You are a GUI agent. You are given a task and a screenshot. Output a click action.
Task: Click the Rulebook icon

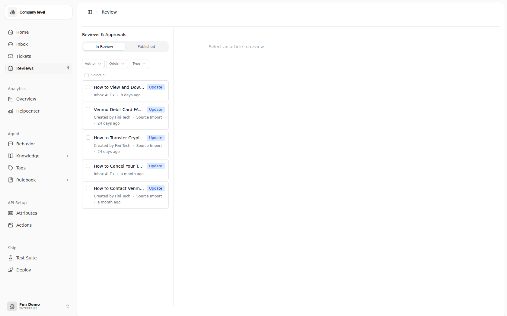click(x=11, y=180)
